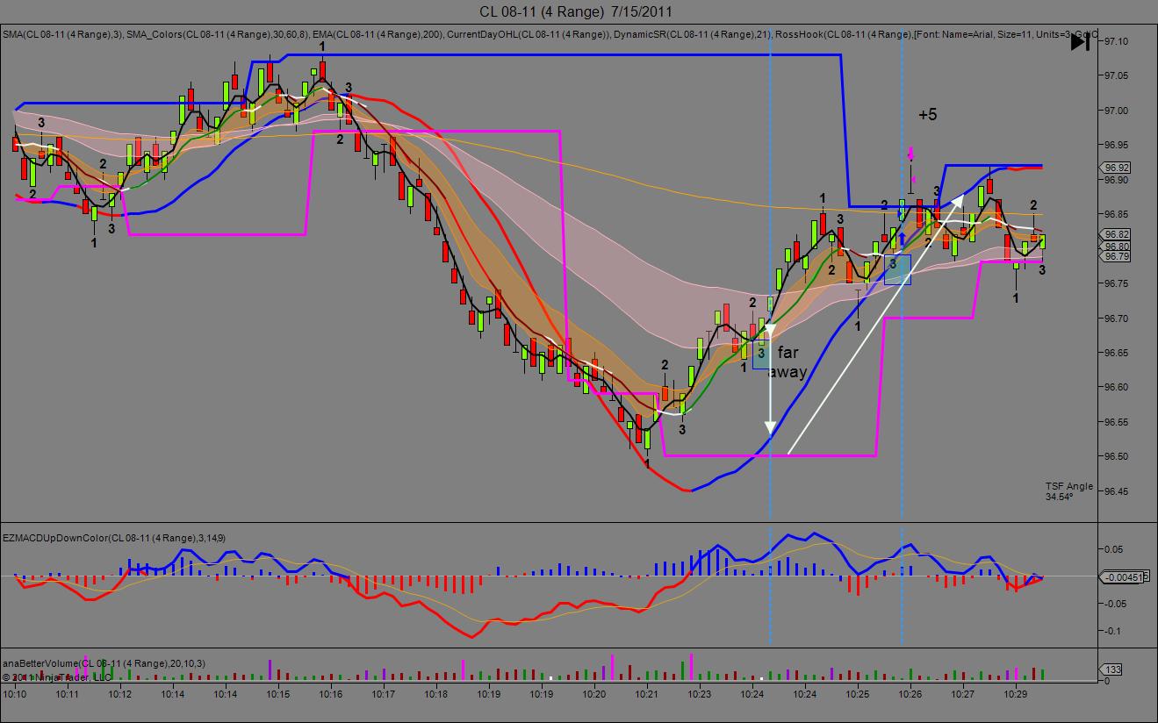Click the 10:26 time axis label

[911, 694]
